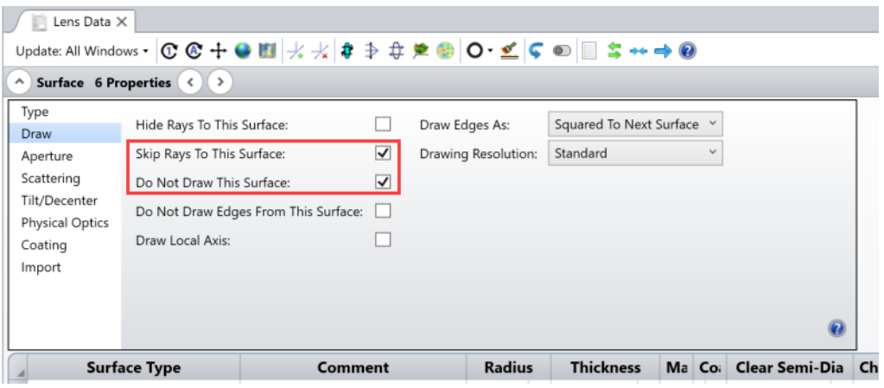The image size is (884, 388).
Task: Open Draw Edges As dropdown
Action: coord(635,124)
